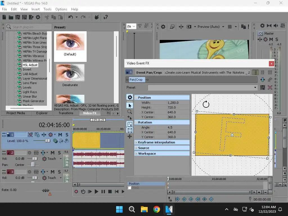Open the Options menu
The width and height of the screenshot is (288, 216).
pos(61,9)
